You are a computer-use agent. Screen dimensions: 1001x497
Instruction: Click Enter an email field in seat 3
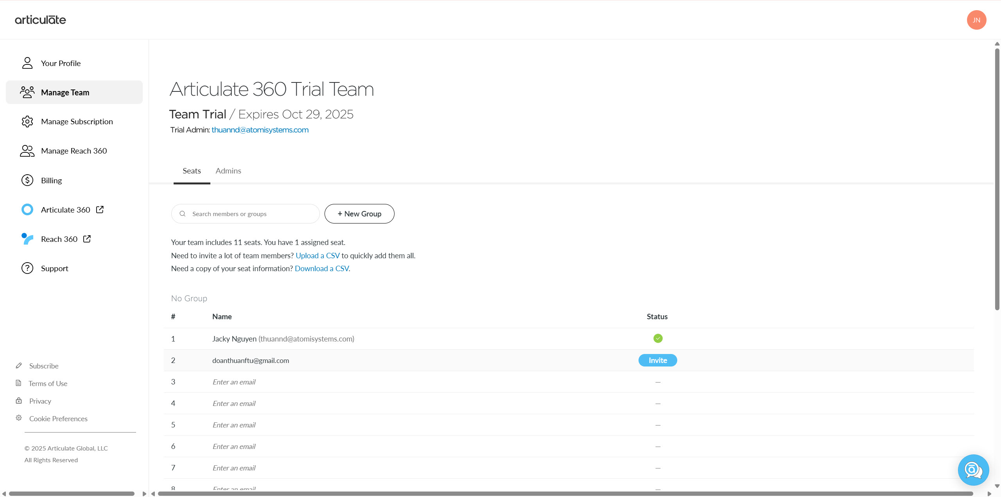(x=234, y=382)
